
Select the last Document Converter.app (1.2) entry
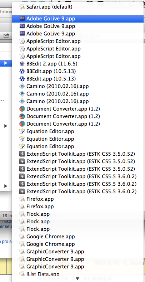(x=78, y=124)
